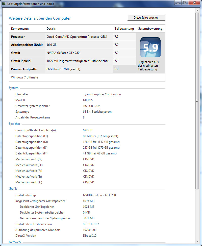The image size is (202, 246).
Task: Click NVIDIA GeForce GTX 280 in table
Action: point(63,53)
